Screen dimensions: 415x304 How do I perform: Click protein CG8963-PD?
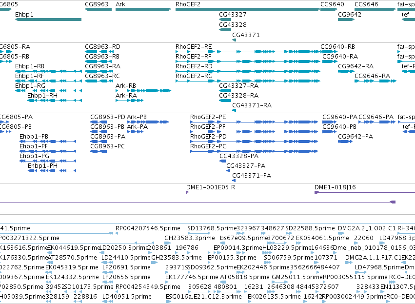coord(99,122)
